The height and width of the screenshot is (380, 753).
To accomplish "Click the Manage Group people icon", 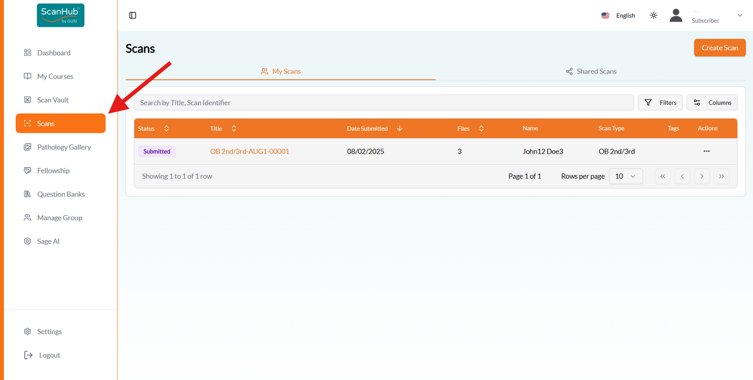I will [x=27, y=217].
